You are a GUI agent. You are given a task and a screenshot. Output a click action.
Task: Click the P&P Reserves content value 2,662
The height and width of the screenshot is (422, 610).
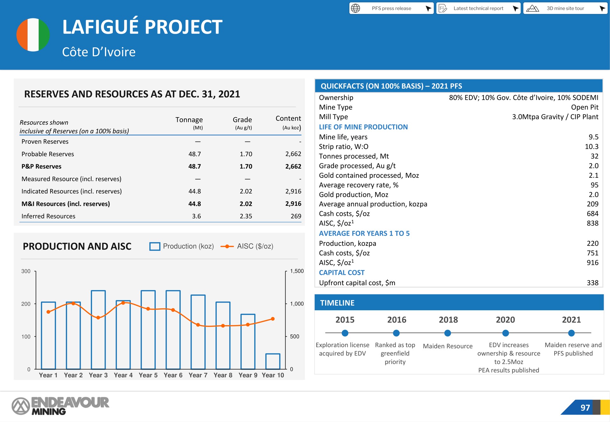pos(293,166)
